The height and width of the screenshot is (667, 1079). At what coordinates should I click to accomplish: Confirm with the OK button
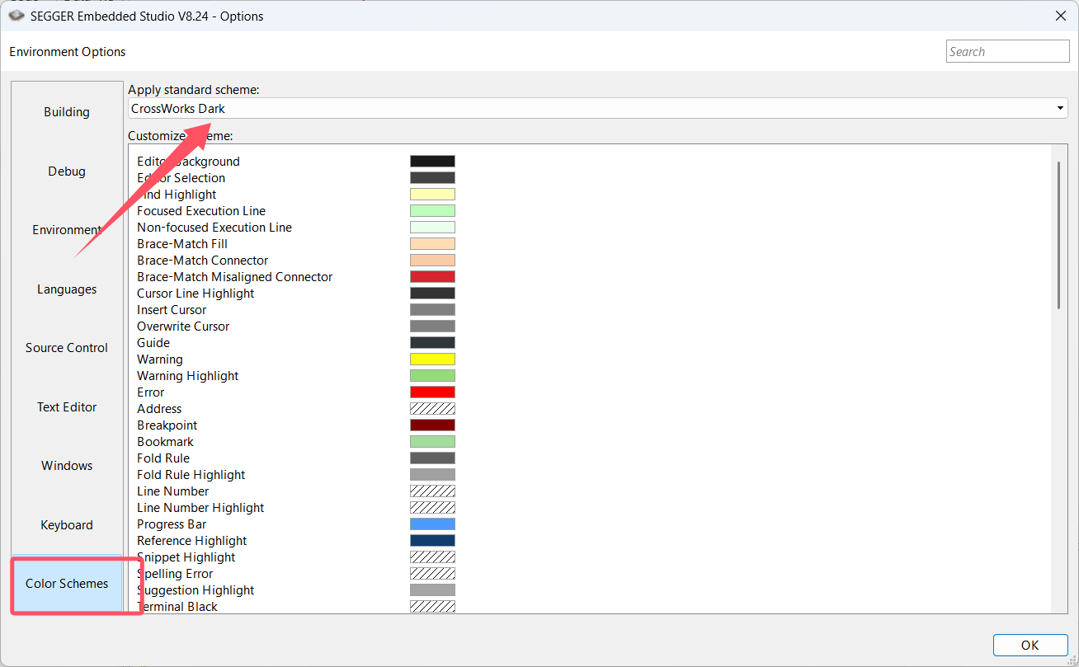(x=1030, y=645)
